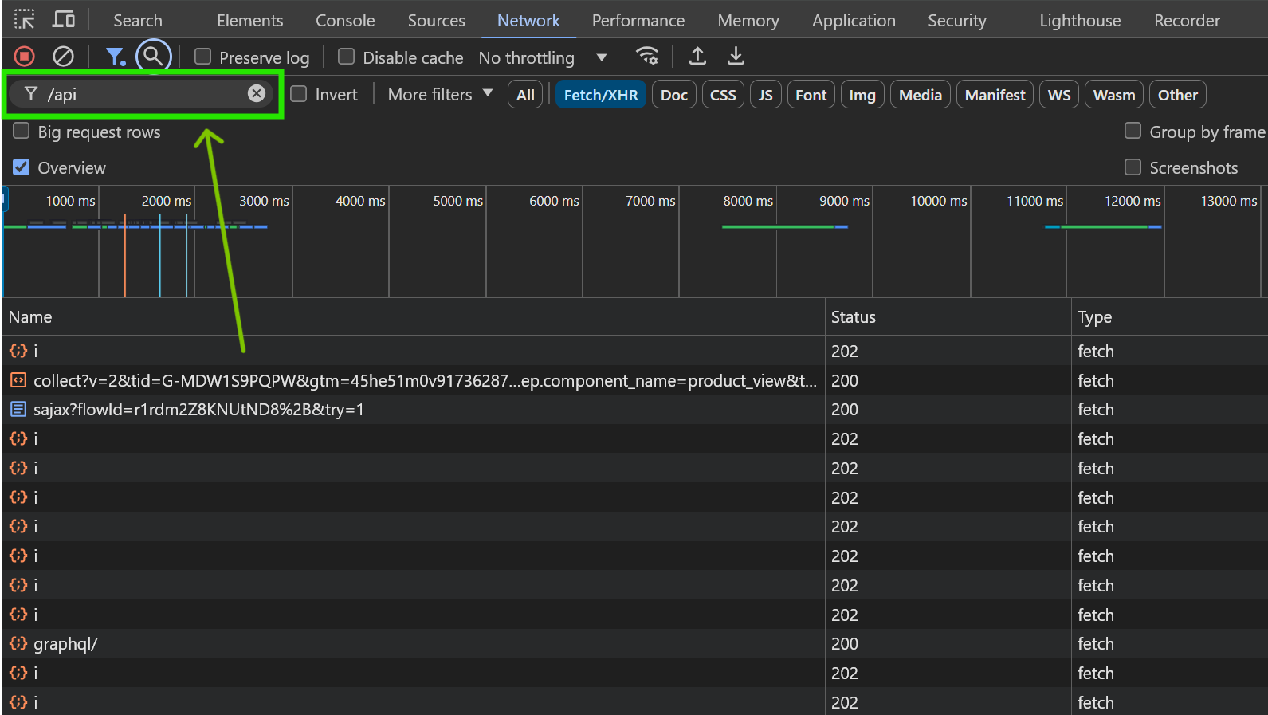The height and width of the screenshot is (715, 1268).
Task: Stop recording network log
Action: click(x=24, y=57)
